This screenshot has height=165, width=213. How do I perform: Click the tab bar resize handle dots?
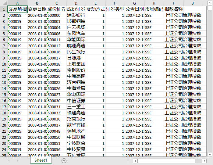pyautogui.click(x=128, y=161)
